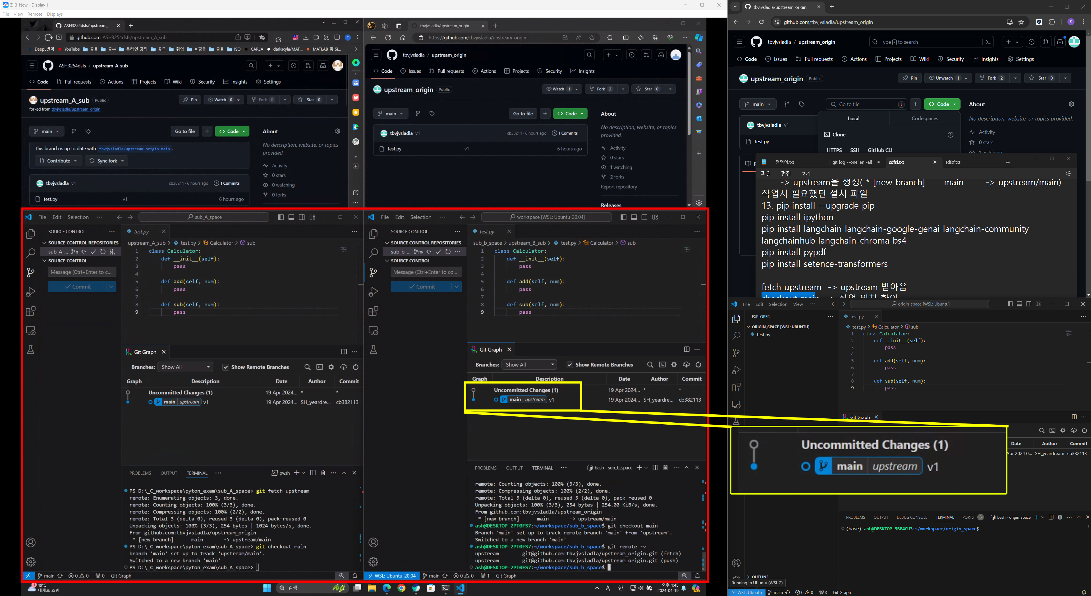Open tags icon in upstream_A_sub GitHub page
The width and height of the screenshot is (1091, 596).
(x=88, y=131)
